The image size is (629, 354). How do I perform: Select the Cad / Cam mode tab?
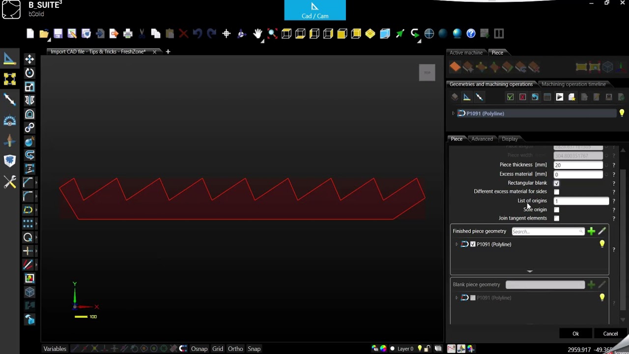click(315, 10)
